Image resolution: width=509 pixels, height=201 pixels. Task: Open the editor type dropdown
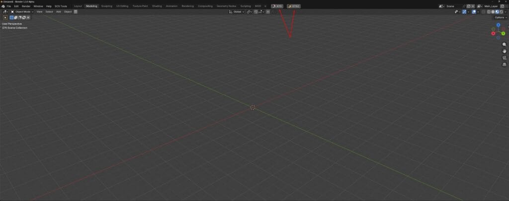[5, 11]
